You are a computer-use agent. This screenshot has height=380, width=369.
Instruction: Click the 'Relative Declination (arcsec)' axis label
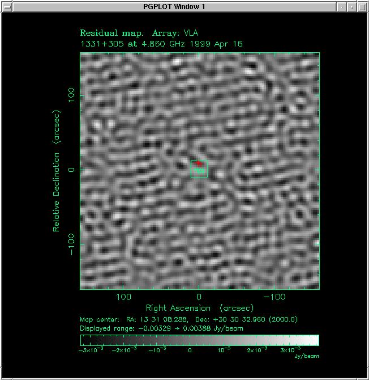coord(57,170)
